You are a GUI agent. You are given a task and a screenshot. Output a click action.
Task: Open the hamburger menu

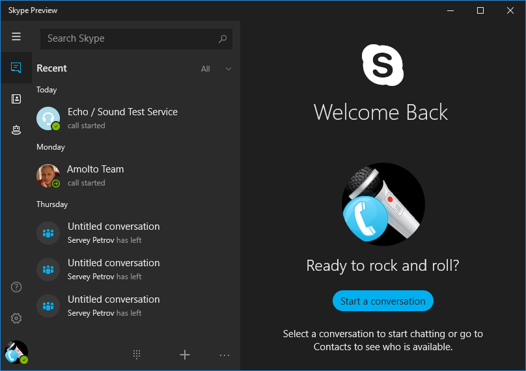[x=16, y=36]
